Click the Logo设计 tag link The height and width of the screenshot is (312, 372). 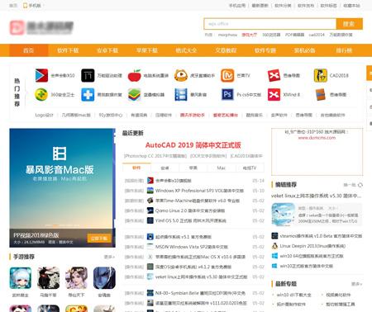click(x=44, y=115)
